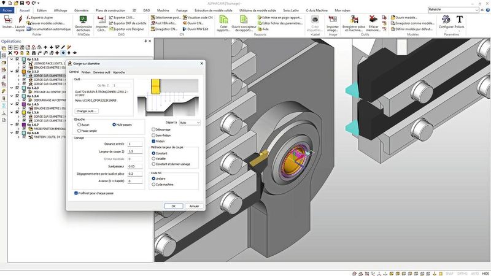Image resolution: width=491 pixels, height=276 pixels.
Task: Confirm the dialog with OK
Action: pos(174,206)
